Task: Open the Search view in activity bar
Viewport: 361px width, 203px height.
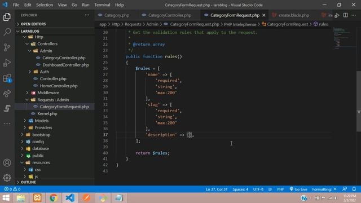Action: coord(7,32)
